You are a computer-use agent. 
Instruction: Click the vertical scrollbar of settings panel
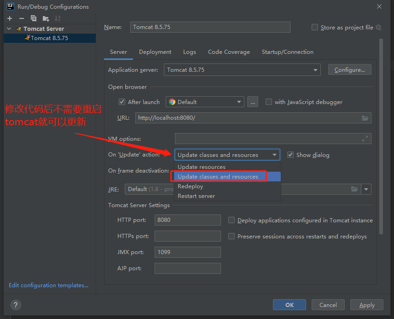point(381,136)
